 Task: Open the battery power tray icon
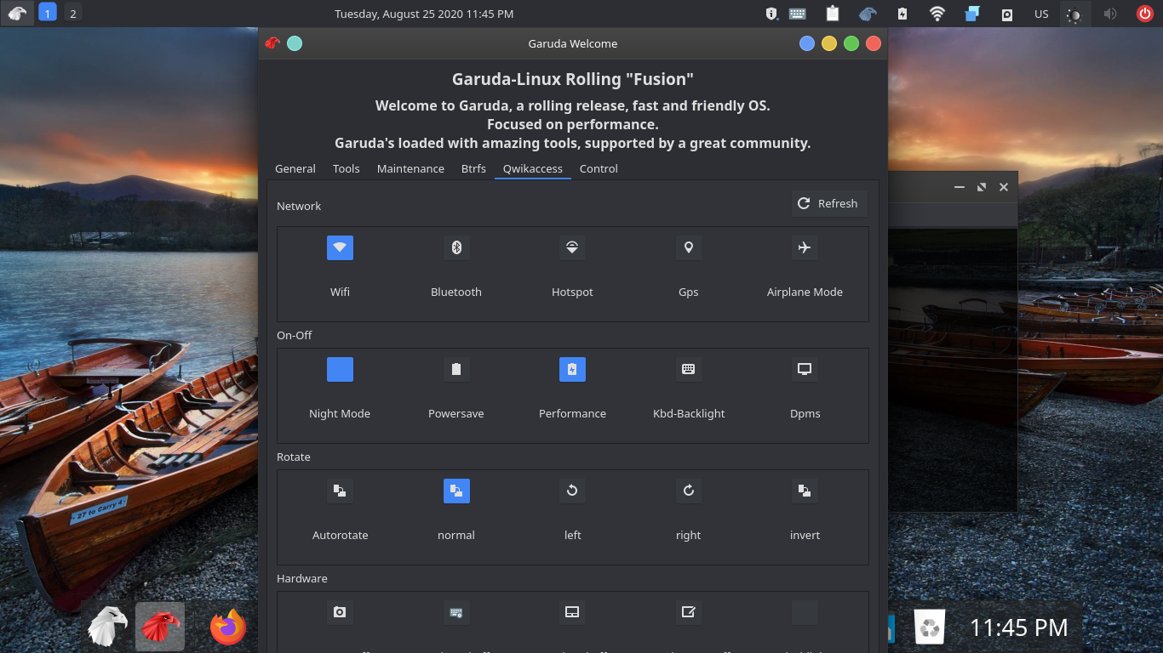coord(902,14)
